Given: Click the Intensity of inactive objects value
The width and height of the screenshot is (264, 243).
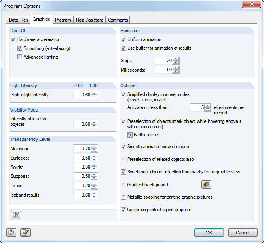Looking at the screenshot, I should (82, 124).
